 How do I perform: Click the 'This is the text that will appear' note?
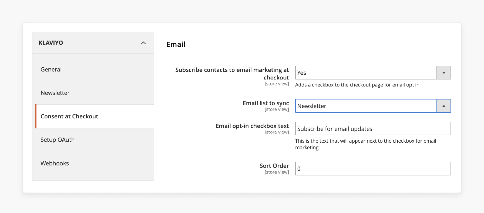(x=365, y=144)
